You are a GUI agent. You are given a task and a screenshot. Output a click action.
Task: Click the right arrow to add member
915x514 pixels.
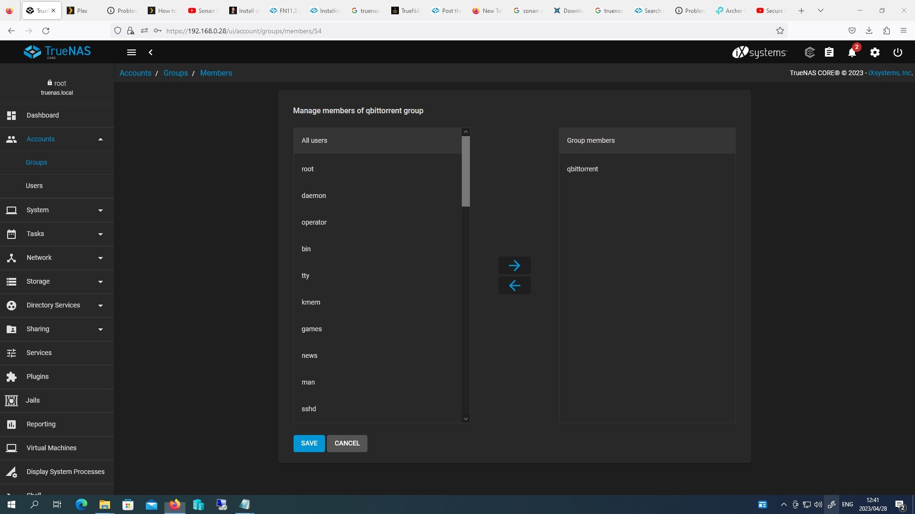click(x=514, y=266)
